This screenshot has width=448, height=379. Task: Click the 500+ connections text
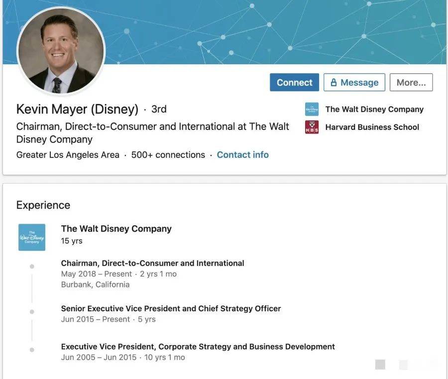click(168, 155)
